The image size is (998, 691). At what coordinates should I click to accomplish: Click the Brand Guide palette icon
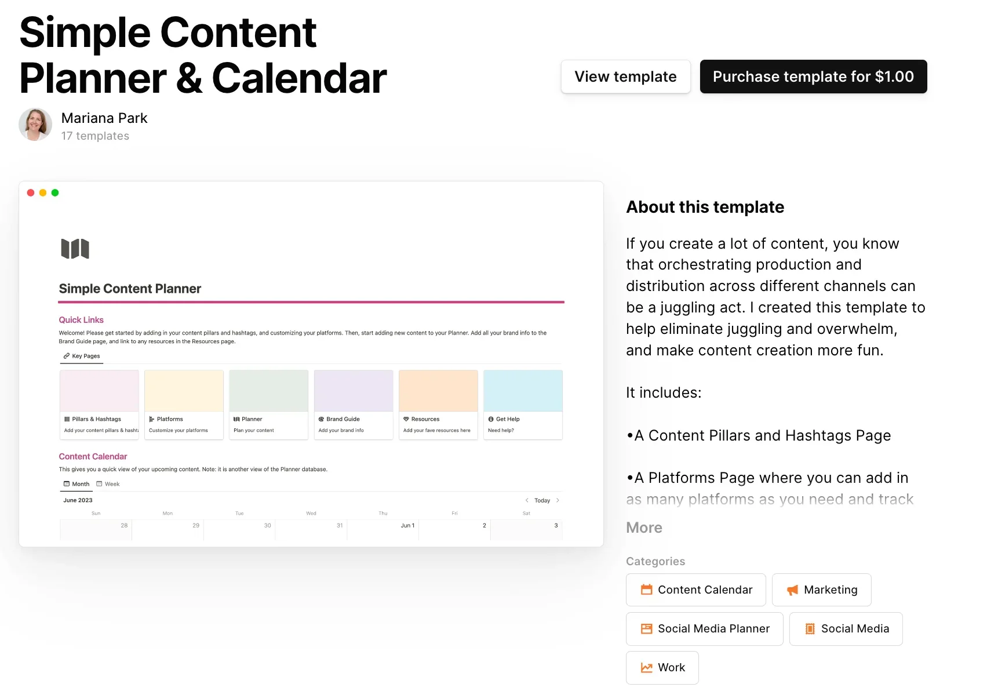point(321,419)
